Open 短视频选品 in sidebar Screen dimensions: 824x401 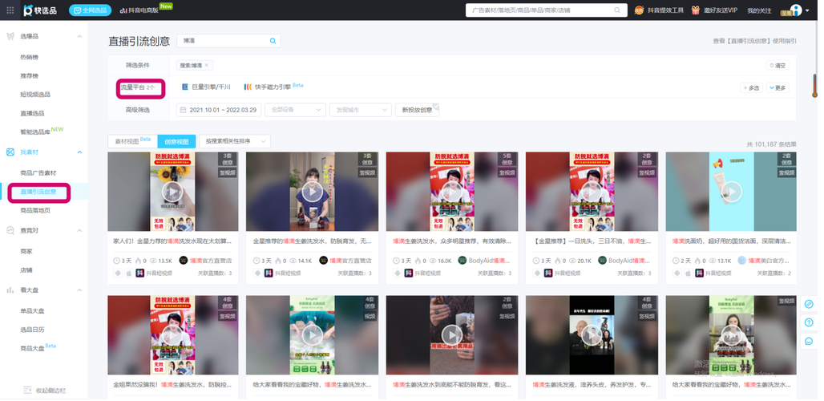[35, 94]
